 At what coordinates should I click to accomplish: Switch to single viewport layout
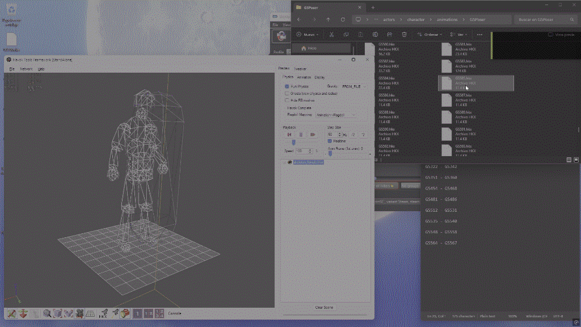137,313
